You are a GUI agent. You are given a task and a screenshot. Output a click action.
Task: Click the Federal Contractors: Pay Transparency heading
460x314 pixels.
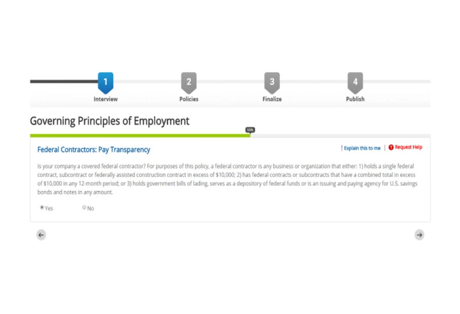(x=94, y=150)
